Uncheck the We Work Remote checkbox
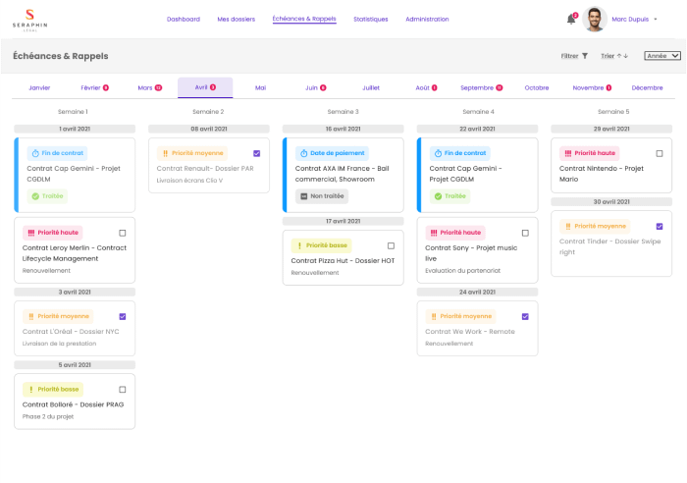Viewport: 687px width, 483px height. point(525,316)
